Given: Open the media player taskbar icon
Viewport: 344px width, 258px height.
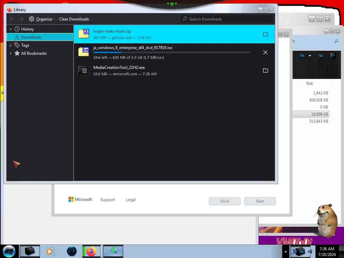Looking at the screenshot, I should point(50,251).
